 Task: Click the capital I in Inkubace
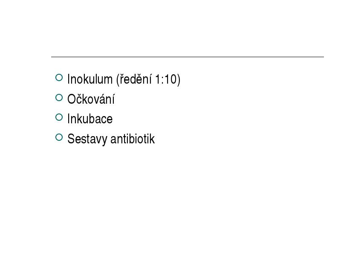pos(69,119)
